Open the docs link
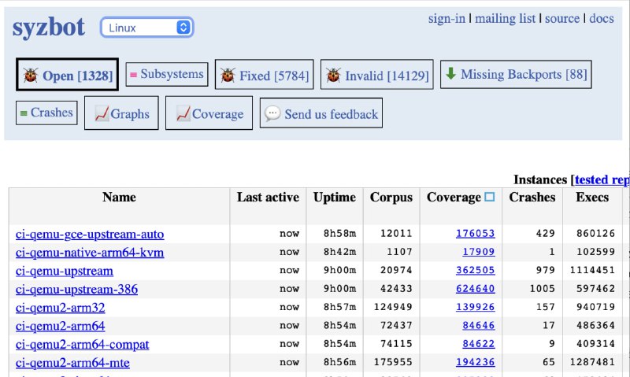 point(601,18)
